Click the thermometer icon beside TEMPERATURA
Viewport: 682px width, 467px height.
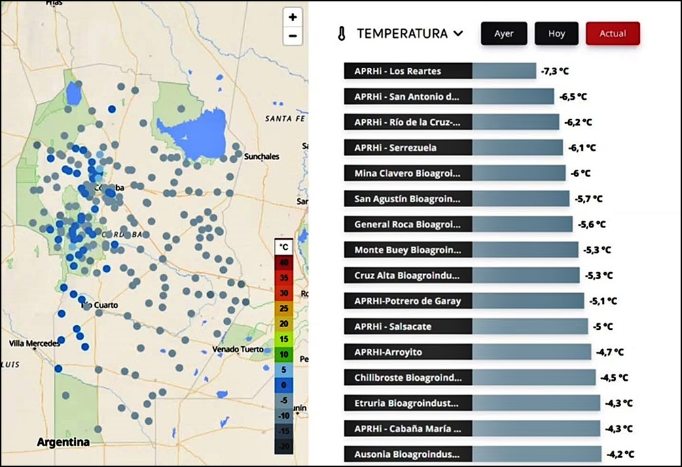(342, 33)
